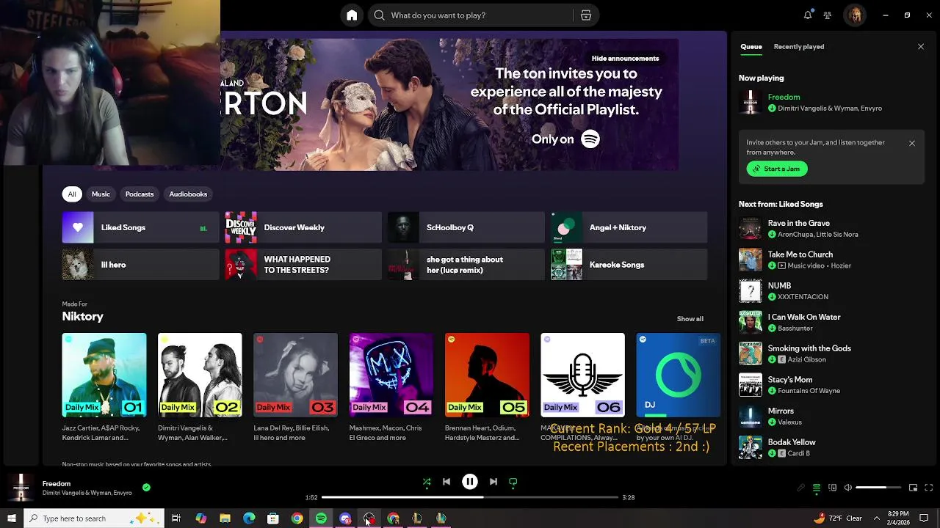Open the ill hero tile
940x528 pixels.
click(141, 265)
